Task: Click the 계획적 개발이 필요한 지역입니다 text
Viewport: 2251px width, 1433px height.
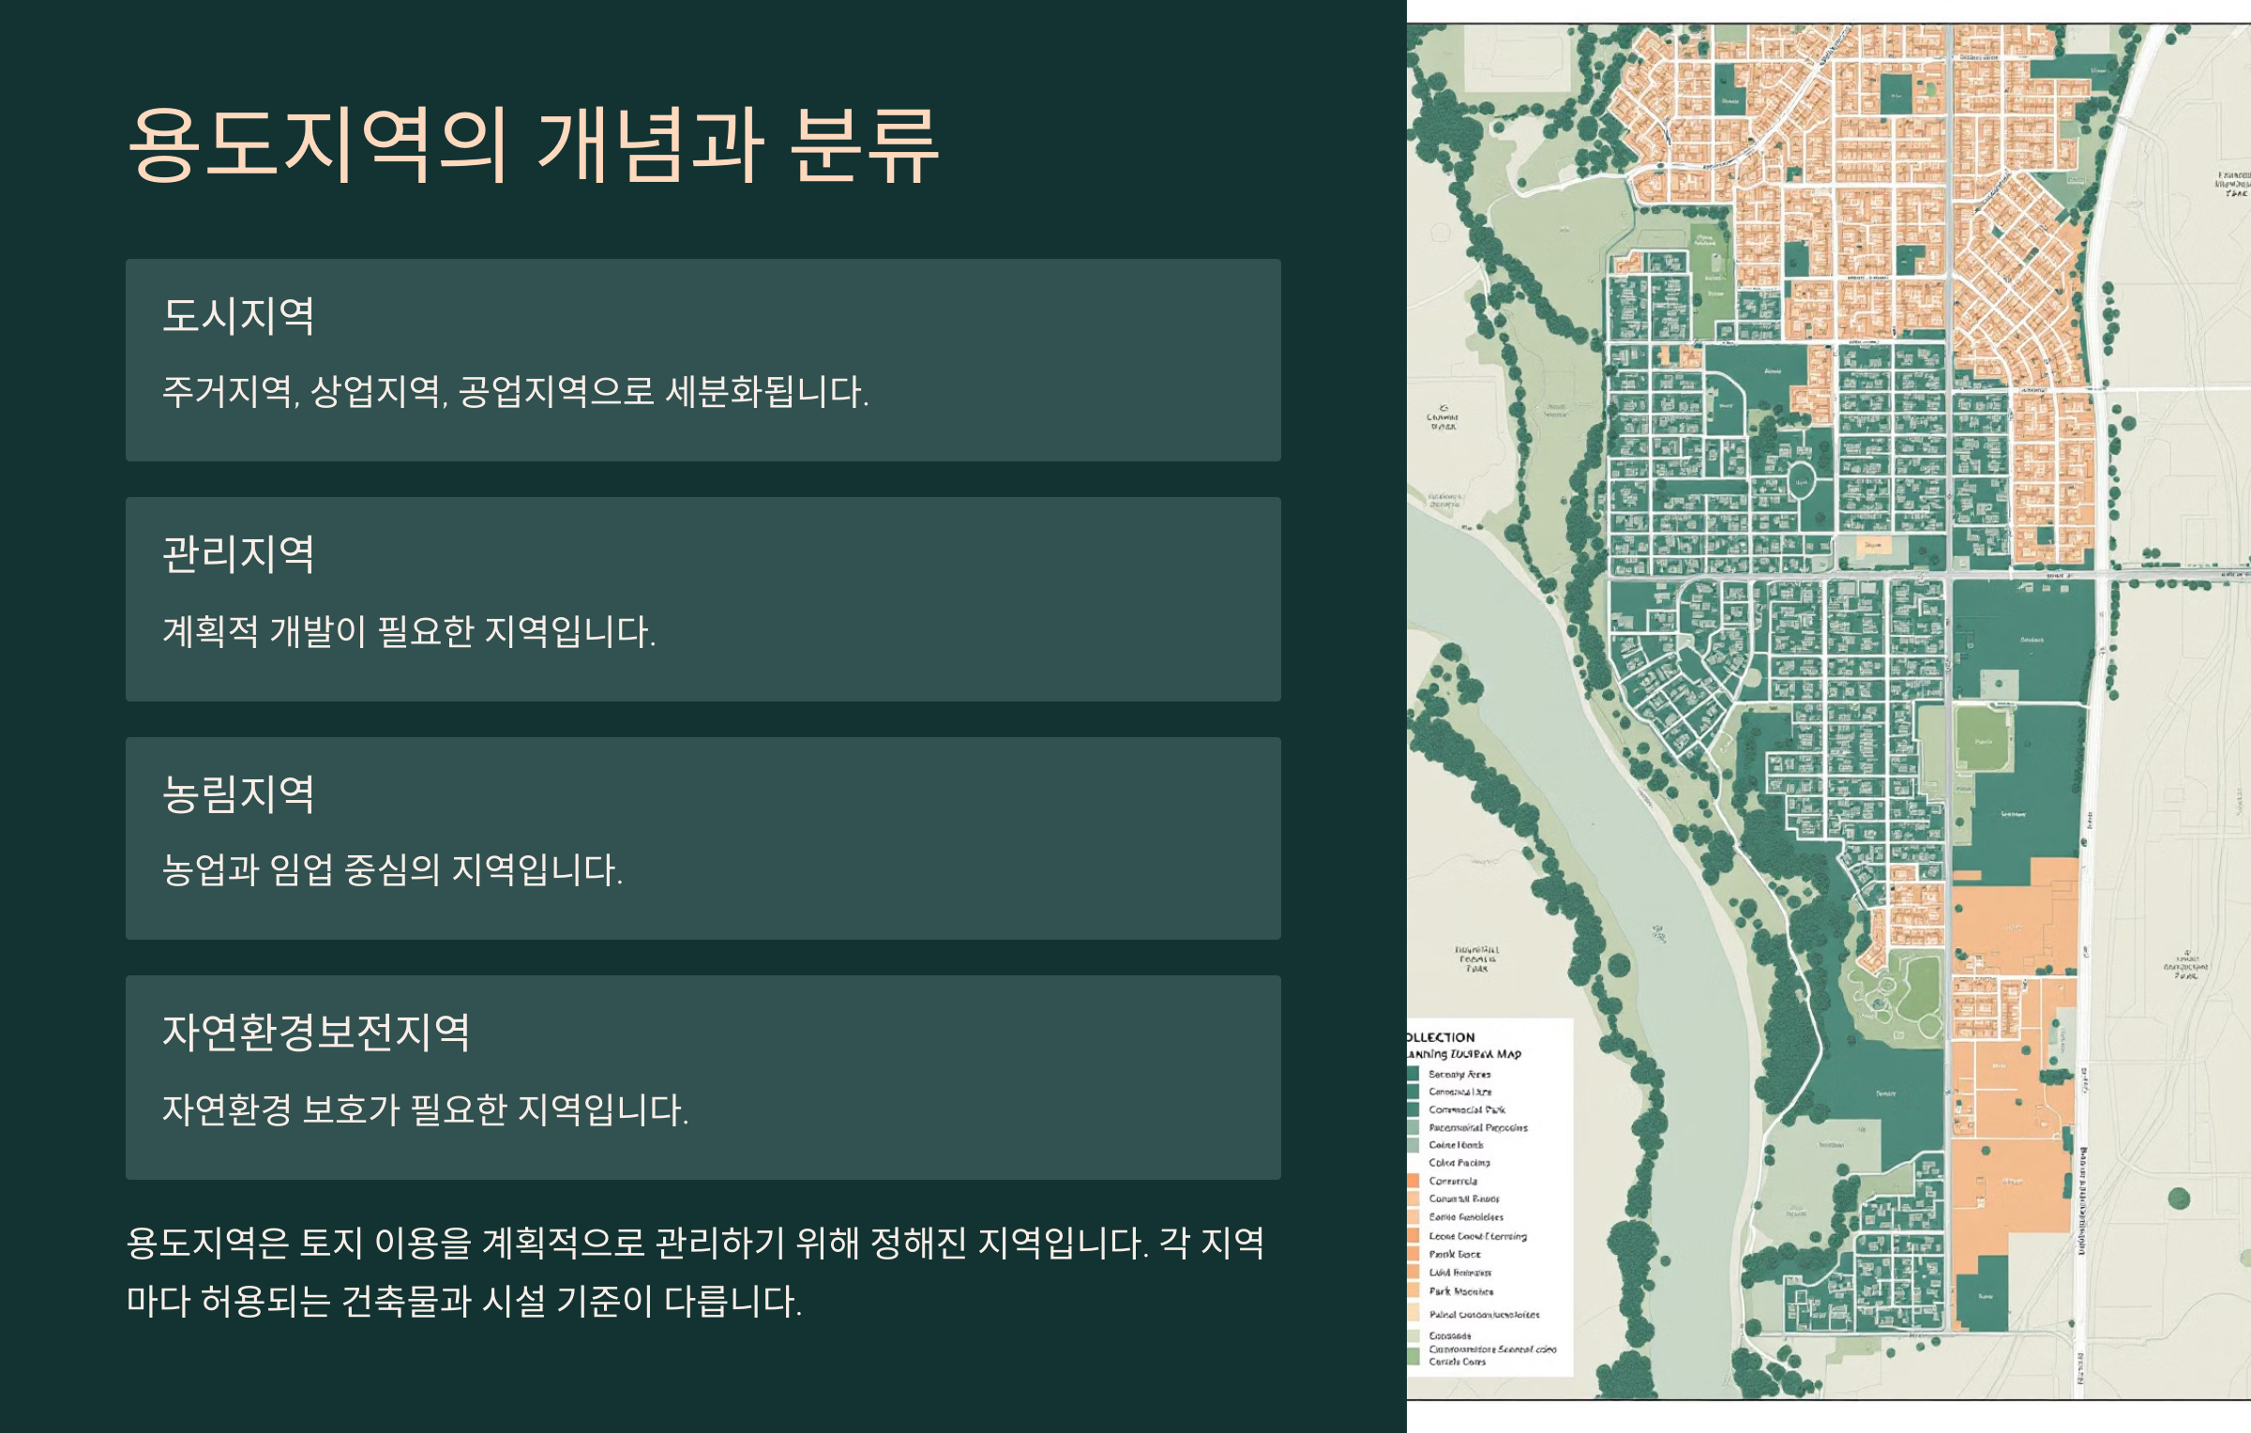Action: tap(409, 631)
